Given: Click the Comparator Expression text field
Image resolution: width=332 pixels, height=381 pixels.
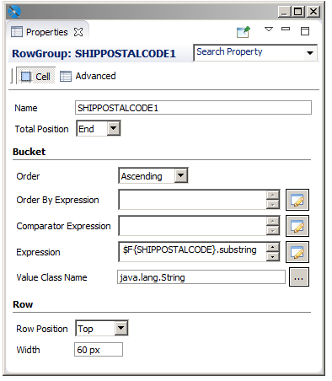Looking at the screenshot, I should 192,226.
